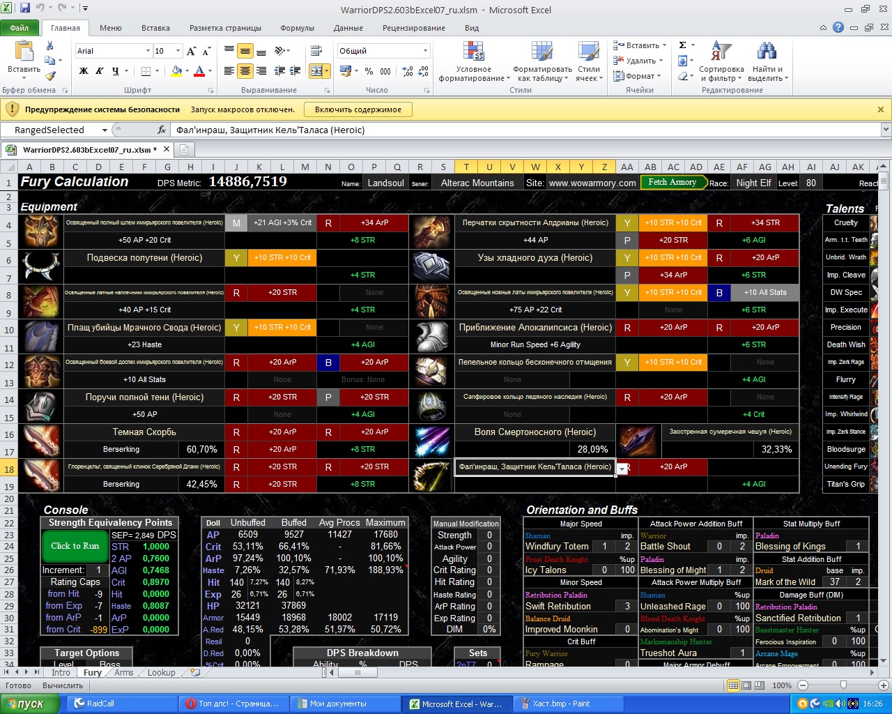Screen dimensions: 892x714
Task: Open the cell borders dropdown arrow
Action: pyautogui.click(x=157, y=71)
